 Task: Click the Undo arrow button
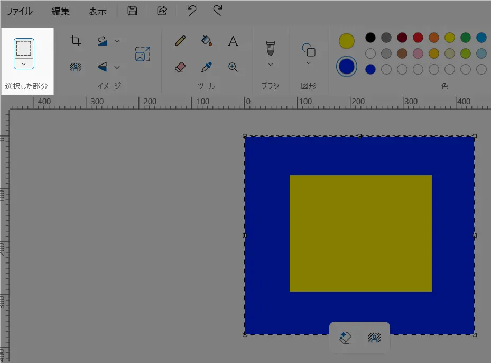(x=192, y=11)
